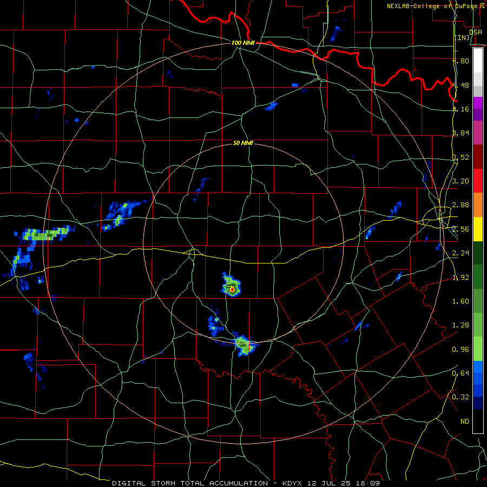Viewport: 487px width, 487px height.
Task: Select the 4.48 legend value
Action: [460, 85]
